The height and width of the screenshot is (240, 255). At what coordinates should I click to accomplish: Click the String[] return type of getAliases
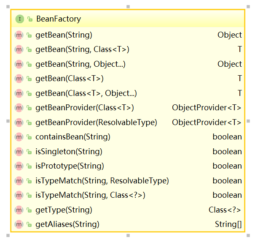click(228, 224)
